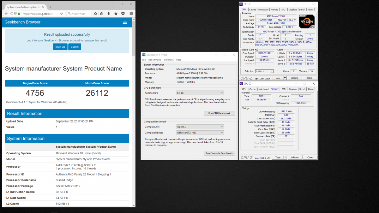Click the app icon of the CPU-Z window showing Timings
379x213 pixels.
pyautogui.click(x=241, y=84)
